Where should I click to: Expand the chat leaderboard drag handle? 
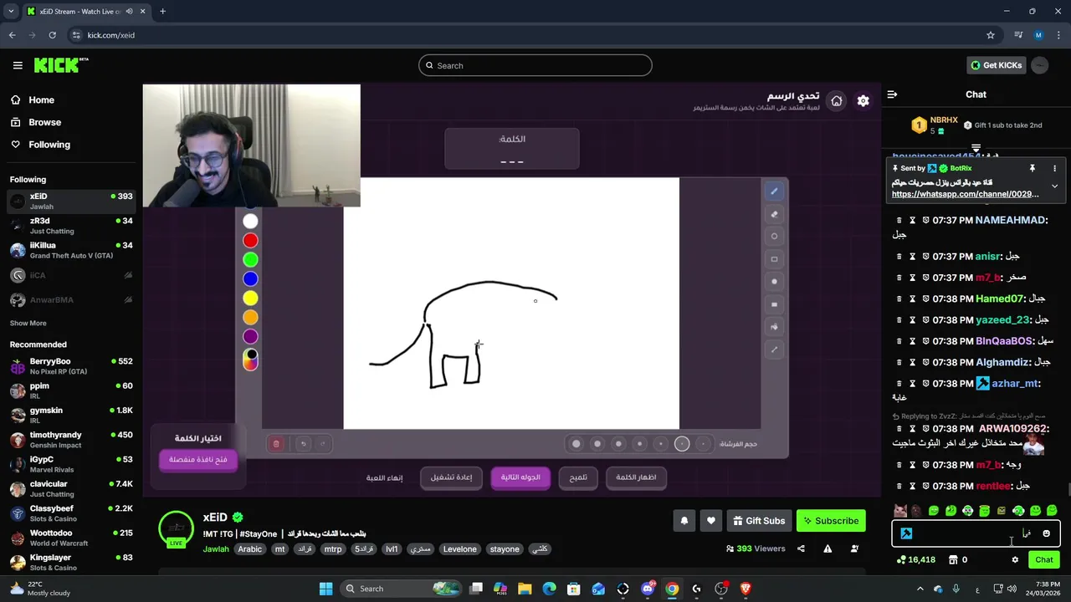click(x=976, y=148)
